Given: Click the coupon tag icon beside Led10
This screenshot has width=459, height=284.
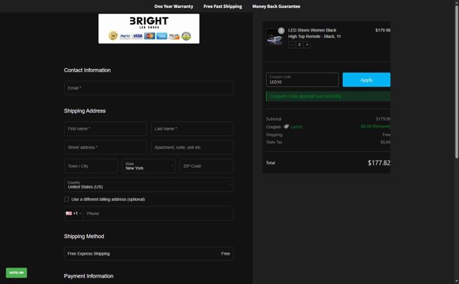Looking at the screenshot, I should tap(286, 126).
